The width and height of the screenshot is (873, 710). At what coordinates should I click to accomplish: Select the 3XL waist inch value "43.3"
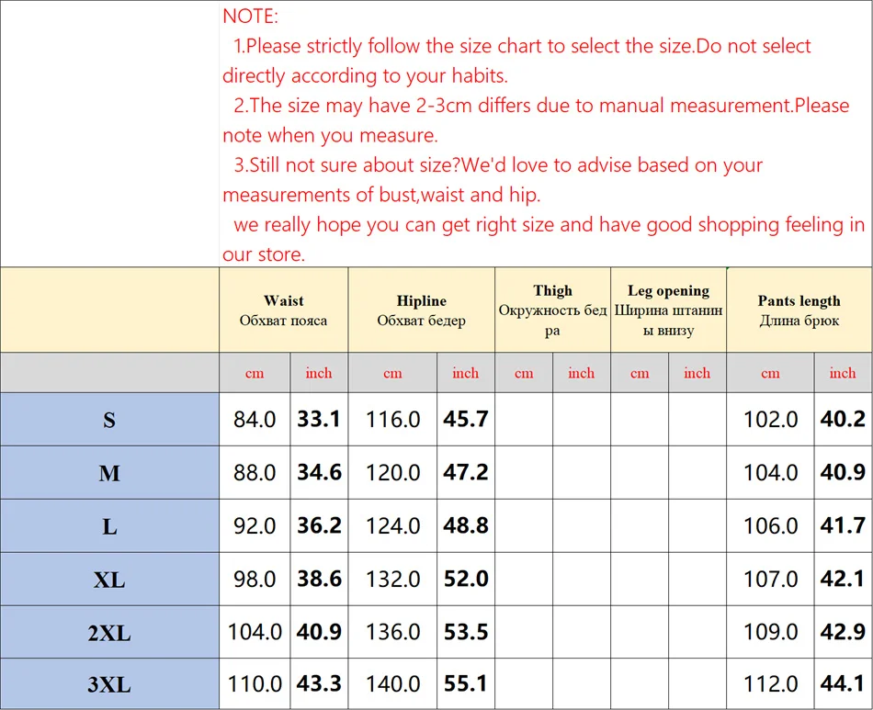(x=319, y=683)
